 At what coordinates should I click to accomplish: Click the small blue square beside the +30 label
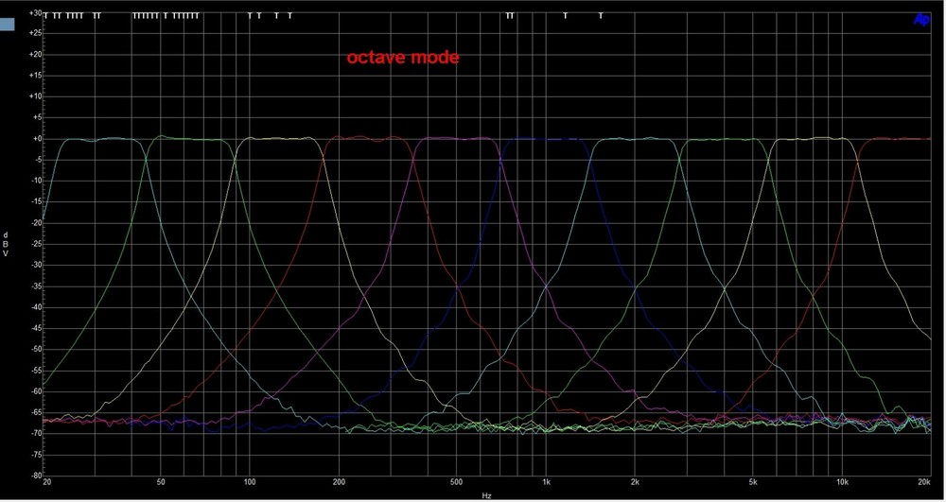[8, 24]
